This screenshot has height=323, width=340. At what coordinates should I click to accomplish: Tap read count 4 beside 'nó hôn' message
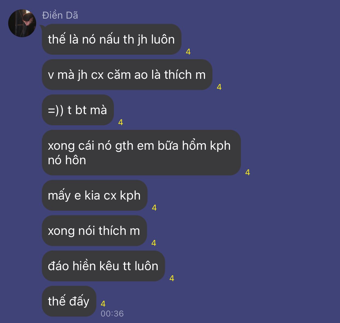click(x=247, y=172)
